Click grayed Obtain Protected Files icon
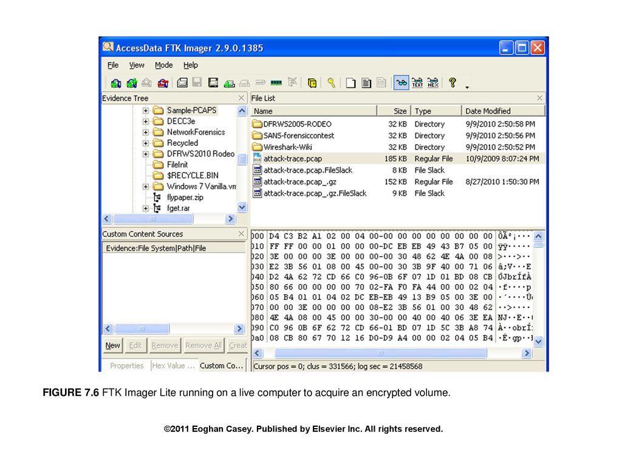 click(292, 82)
